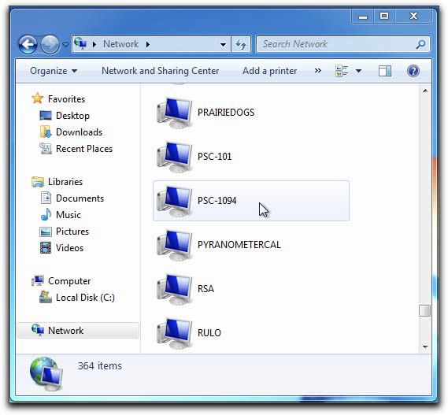Viewport: 448px width, 415px height.
Task: Click in the Search Network field
Action: pyautogui.click(x=335, y=44)
